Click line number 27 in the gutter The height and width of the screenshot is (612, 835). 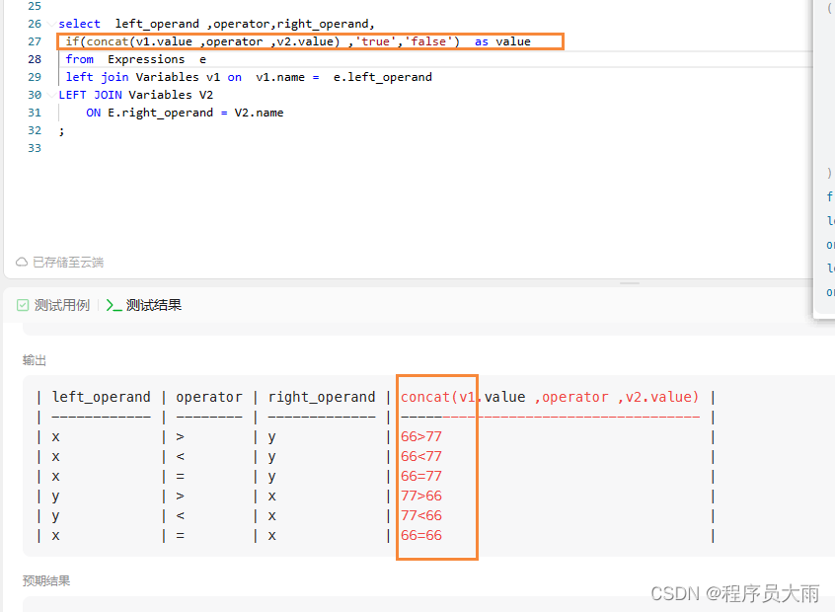[35, 41]
